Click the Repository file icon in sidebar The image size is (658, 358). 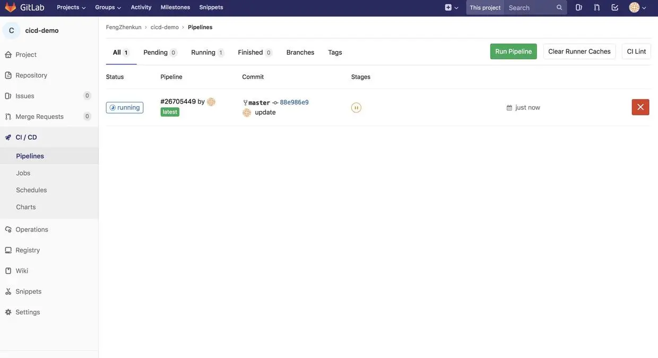tap(8, 75)
